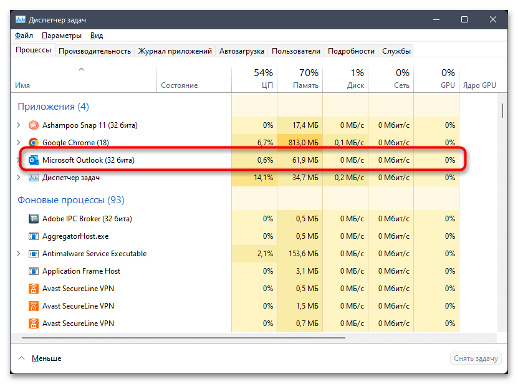Sort by the Сеть 0% column header
Screen dimensions: 518x384
[391, 79]
